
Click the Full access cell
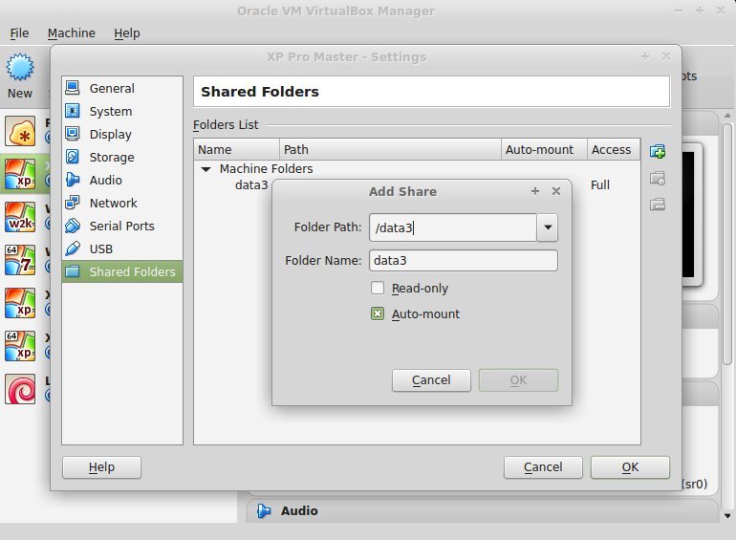click(600, 184)
